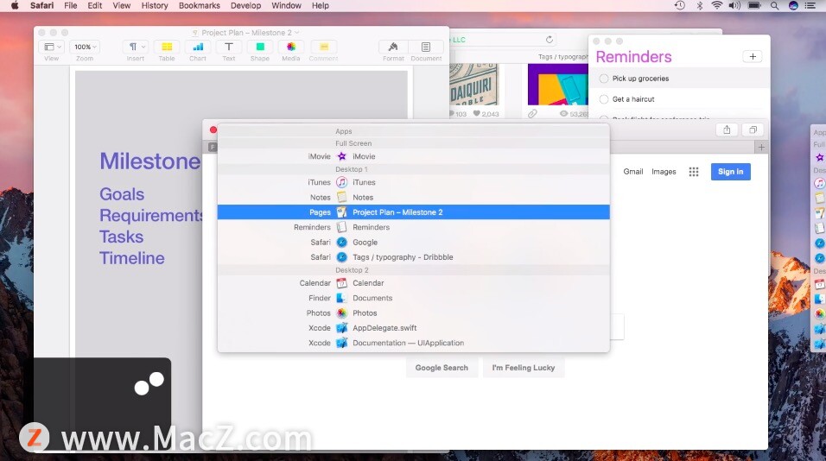Reload the page in Dribbble Safari window
The width and height of the screenshot is (826, 461).
click(550, 40)
